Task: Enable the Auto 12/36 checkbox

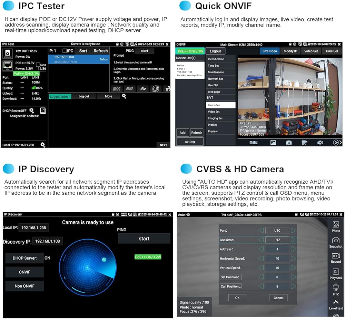Action: pos(38,65)
